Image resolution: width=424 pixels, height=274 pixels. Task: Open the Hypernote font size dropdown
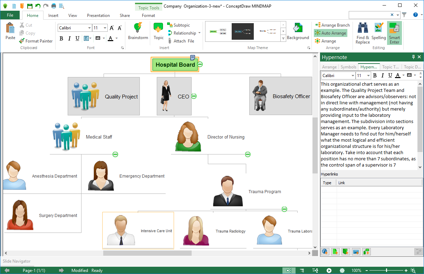point(368,75)
